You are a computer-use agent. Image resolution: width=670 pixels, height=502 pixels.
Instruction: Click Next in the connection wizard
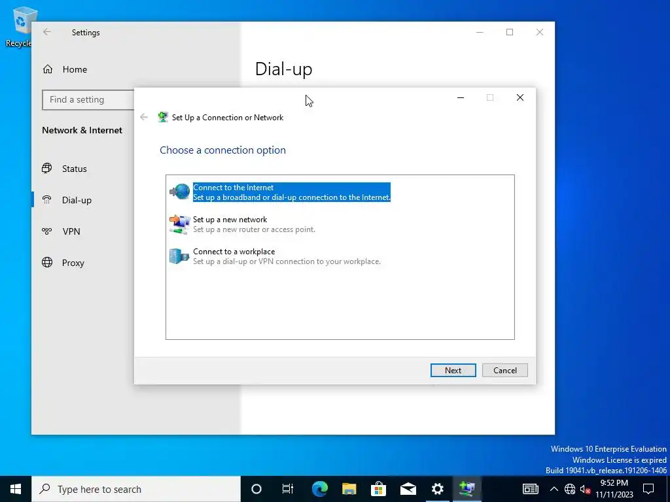[x=453, y=370]
